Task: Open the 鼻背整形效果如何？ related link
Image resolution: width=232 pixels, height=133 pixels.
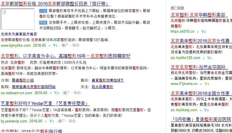Action: click(108, 80)
